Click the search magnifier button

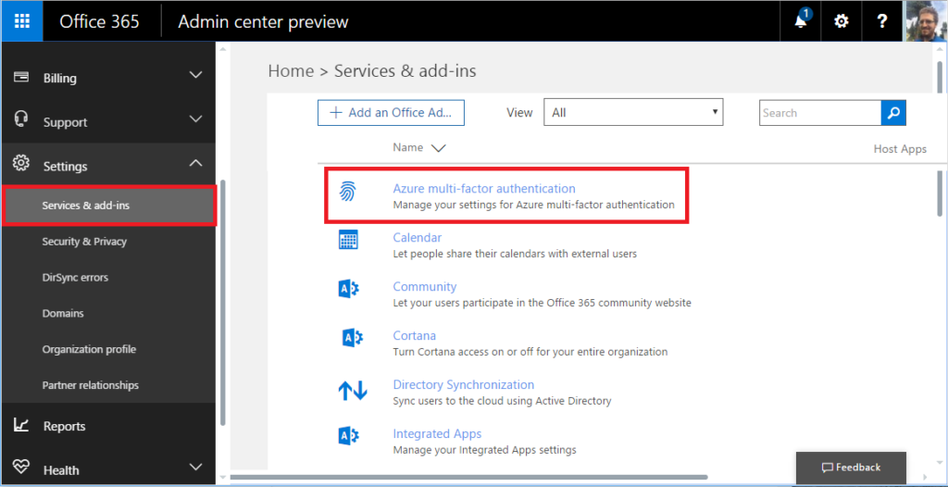click(893, 113)
